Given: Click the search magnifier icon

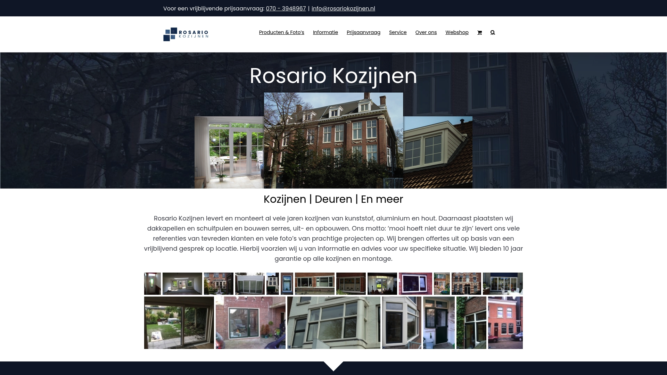Looking at the screenshot, I should pyautogui.click(x=493, y=32).
